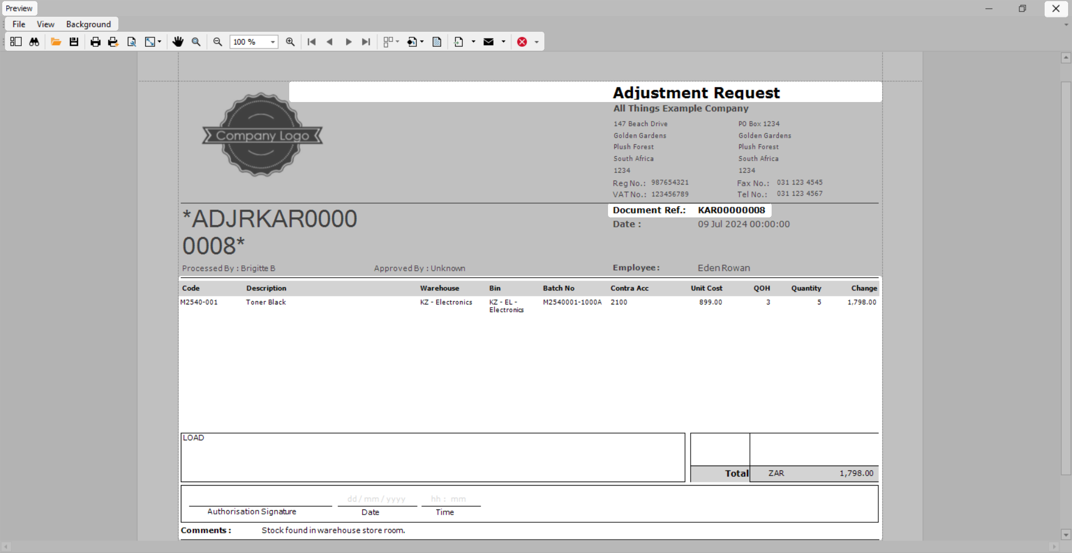Viewport: 1072px width, 553px height.
Task: Click the KZ - Electronics warehouse cell
Action: click(446, 302)
